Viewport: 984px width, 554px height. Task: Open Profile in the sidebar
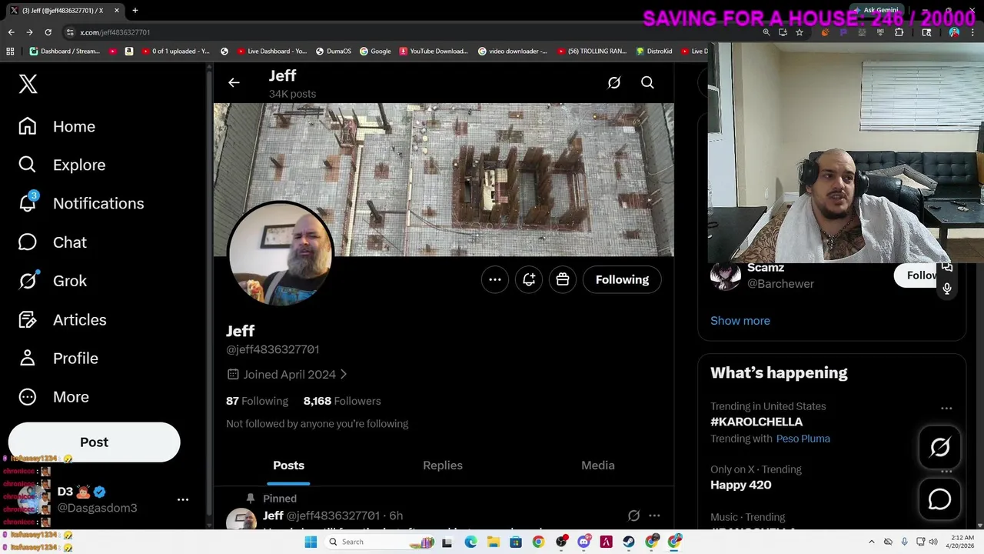58,358
